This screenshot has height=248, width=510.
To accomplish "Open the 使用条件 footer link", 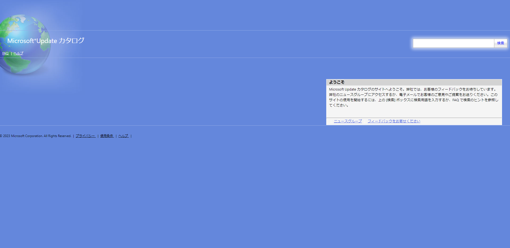I will [107, 136].
